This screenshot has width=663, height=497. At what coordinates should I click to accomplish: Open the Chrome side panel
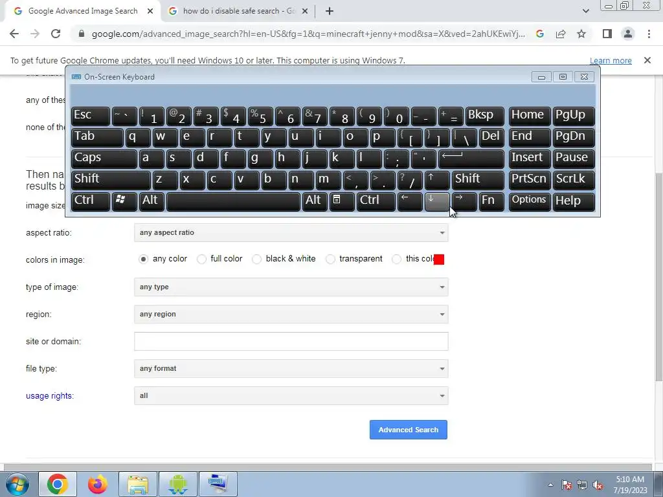pos(607,34)
